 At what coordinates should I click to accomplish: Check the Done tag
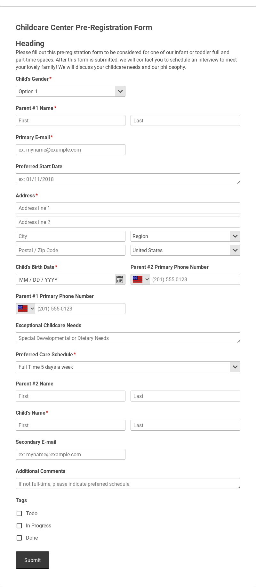coord(19,538)
